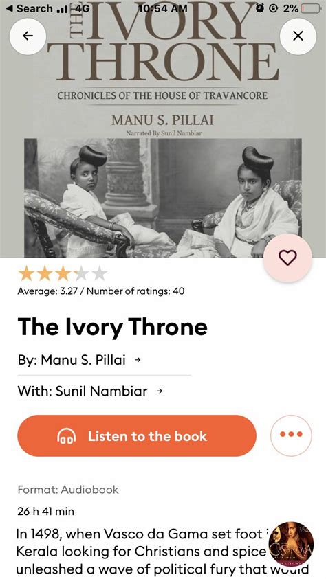Viewport: 326px width, 579px height.
Task: Close the book details with X
Action: [298, 36]
